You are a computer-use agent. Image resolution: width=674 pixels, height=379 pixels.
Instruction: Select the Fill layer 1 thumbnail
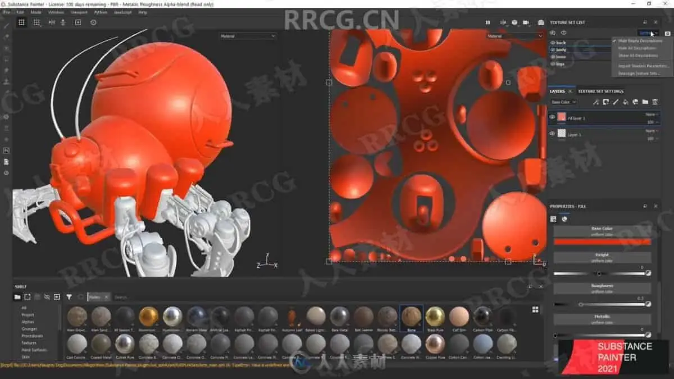pos(562,117)
